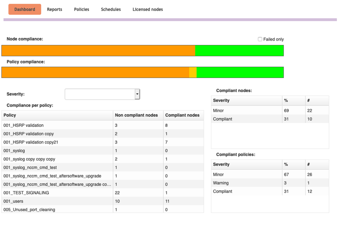
Task: Click the 'Compliance per policy:' heading
Action: click(30, 105)
